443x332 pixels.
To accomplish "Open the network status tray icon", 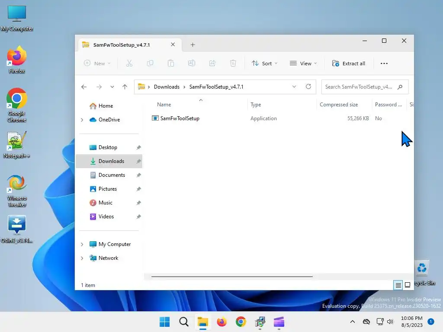I will pyautogui.click(x=380, y=322).
